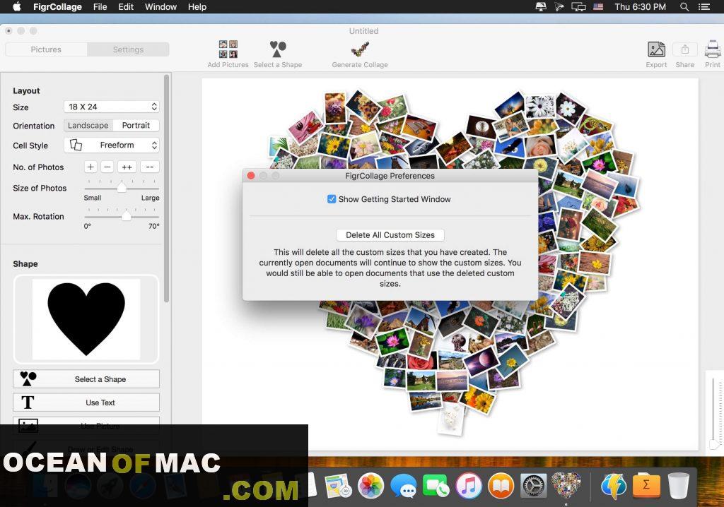This screenshot has width=724, height=507.
Task: Add many photos with the ++ button
Action: coord(127,167)
